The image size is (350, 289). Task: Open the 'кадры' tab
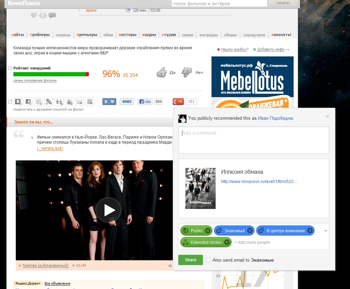[149, 35]
